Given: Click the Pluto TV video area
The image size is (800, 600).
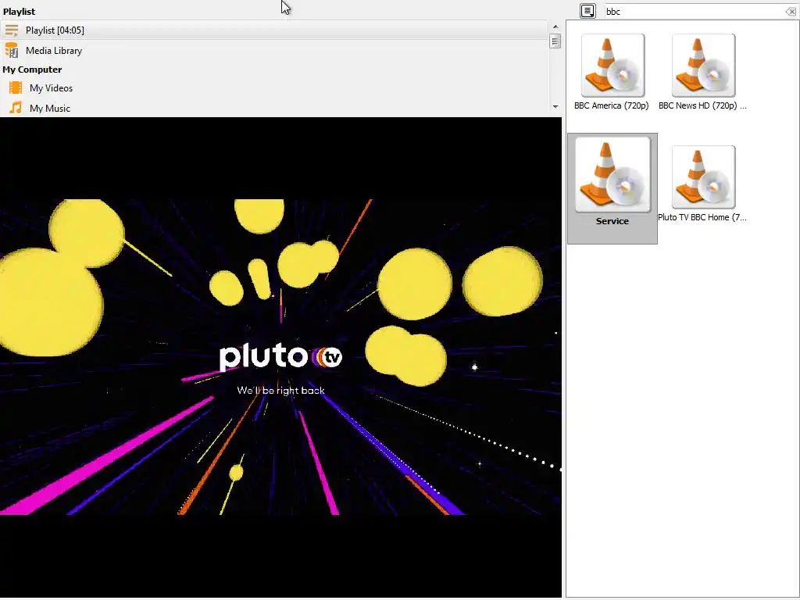Looking at the screenshot, I should (x=280, y=357).
